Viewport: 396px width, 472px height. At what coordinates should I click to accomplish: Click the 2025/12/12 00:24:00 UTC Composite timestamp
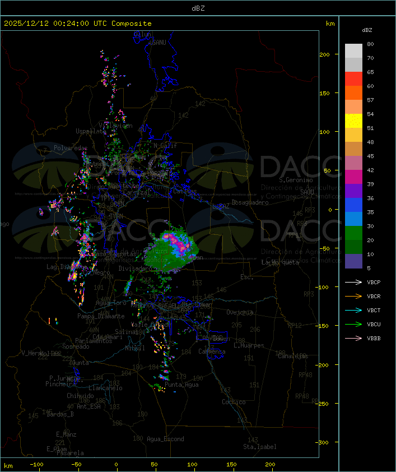click(78, 24)
